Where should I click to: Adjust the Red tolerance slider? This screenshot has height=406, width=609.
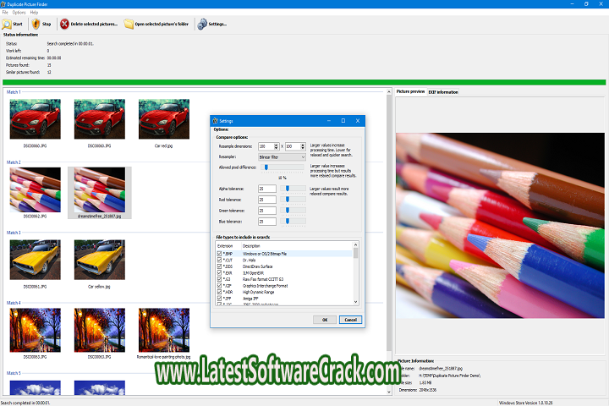288,200
